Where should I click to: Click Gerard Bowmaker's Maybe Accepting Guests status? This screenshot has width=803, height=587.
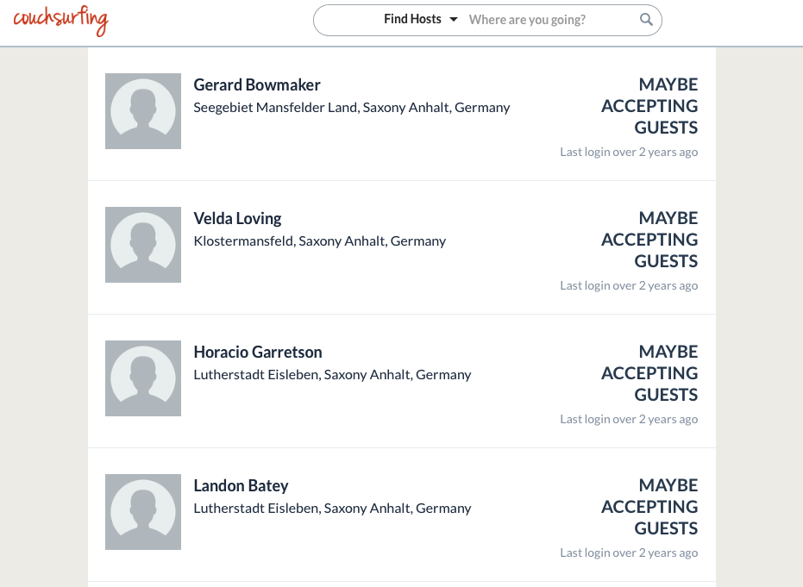tap(649, 106)
